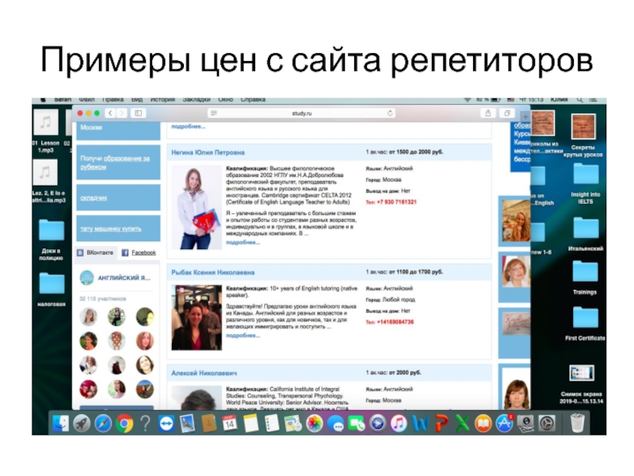
Task: Launch iTunes music icon in Dock
Action: click(x=399, y=424)
